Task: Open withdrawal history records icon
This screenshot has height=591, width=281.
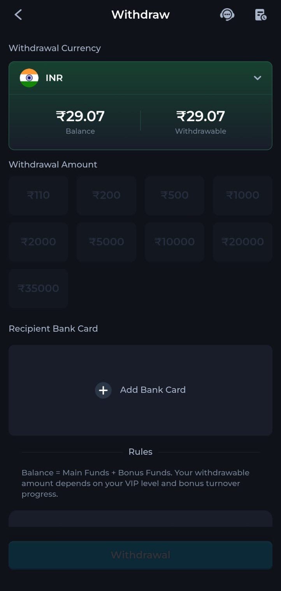Action: point(260,14)
